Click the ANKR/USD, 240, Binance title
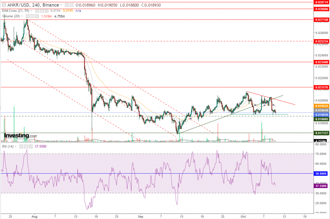The width and height of the screenshot is (330, 219). pyautogui.click(x=33, y=5)
